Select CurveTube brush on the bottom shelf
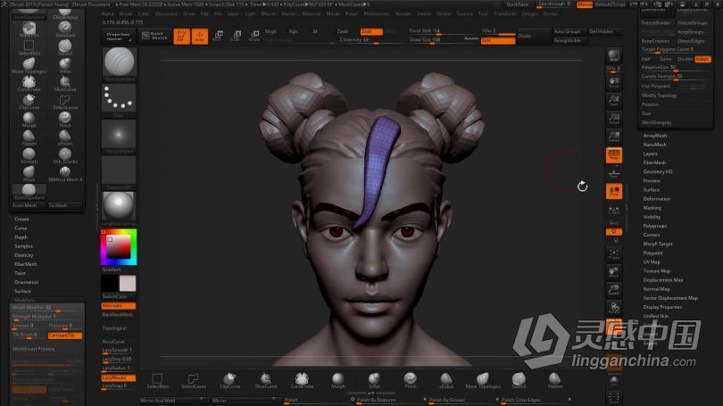723x406 pixels. [302, 381]
